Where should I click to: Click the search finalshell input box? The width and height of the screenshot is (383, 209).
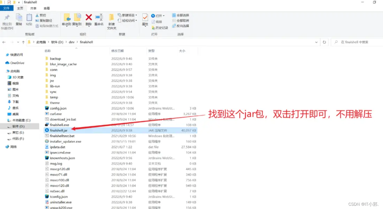click(356, 42)
